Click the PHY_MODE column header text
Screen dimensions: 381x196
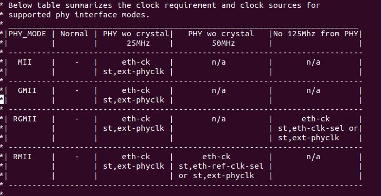point(27,34)
